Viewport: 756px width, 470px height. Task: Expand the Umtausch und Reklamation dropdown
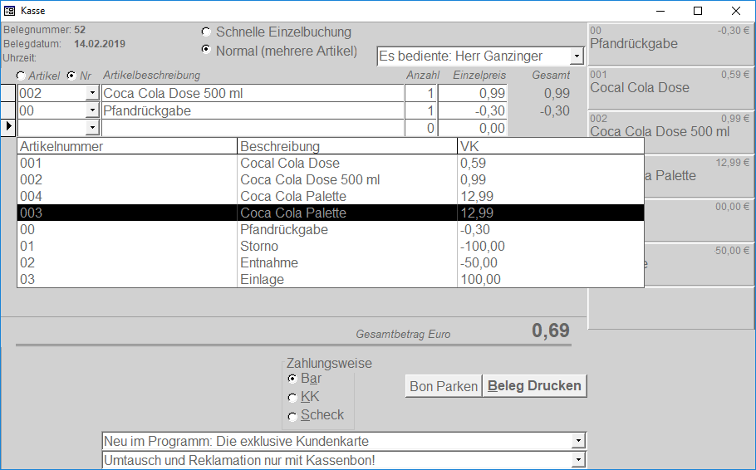coord(578,459)
